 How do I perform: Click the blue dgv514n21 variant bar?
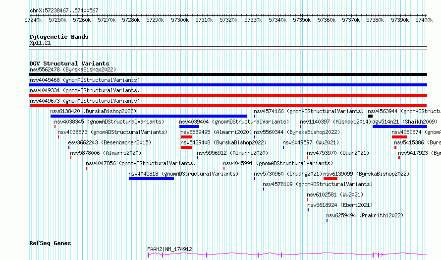click(400, 127)
